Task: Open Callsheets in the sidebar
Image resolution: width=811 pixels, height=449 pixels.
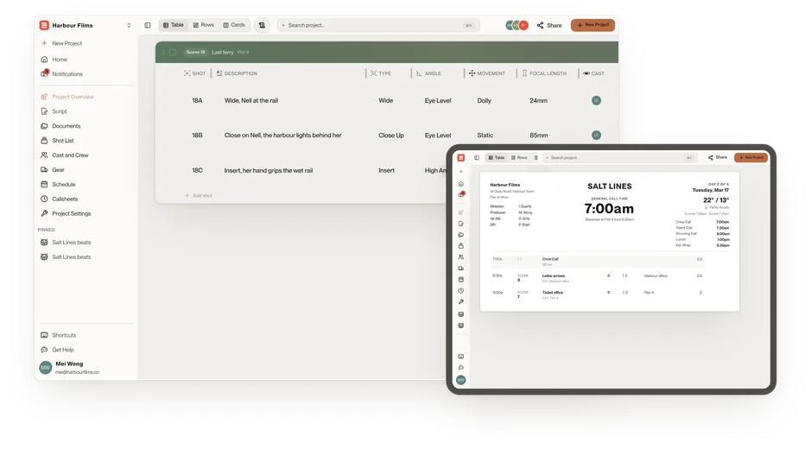Action: click(x=59, y=199)
